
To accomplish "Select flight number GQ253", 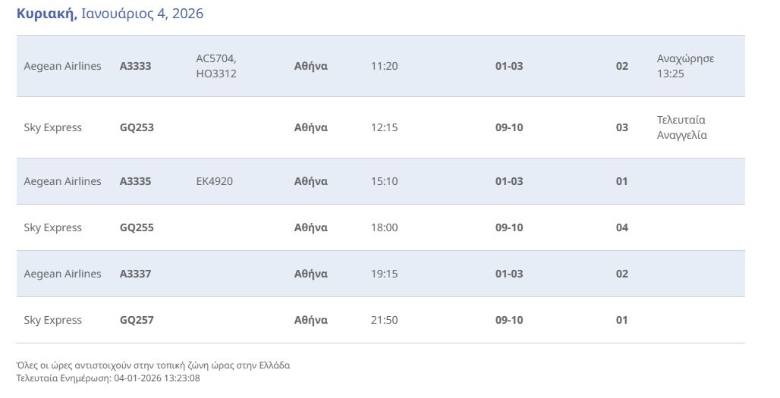I will coord(137,127).
